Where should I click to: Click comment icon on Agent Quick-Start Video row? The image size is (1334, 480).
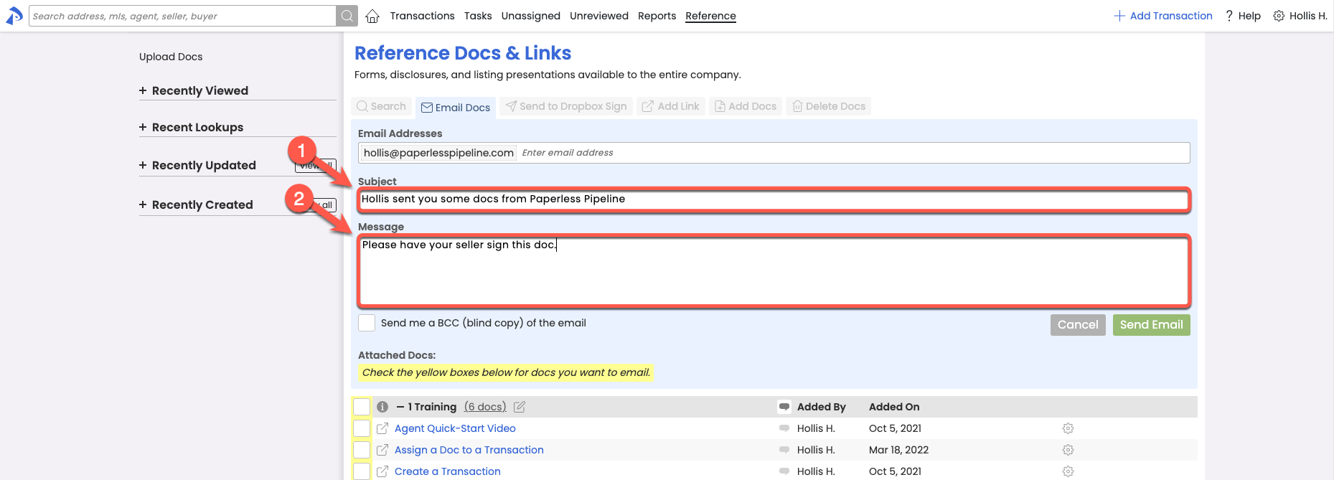tap(784, 428)
